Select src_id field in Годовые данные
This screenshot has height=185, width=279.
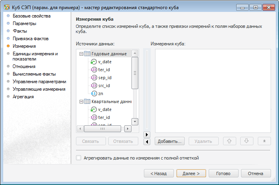click(x=104, y=86)
